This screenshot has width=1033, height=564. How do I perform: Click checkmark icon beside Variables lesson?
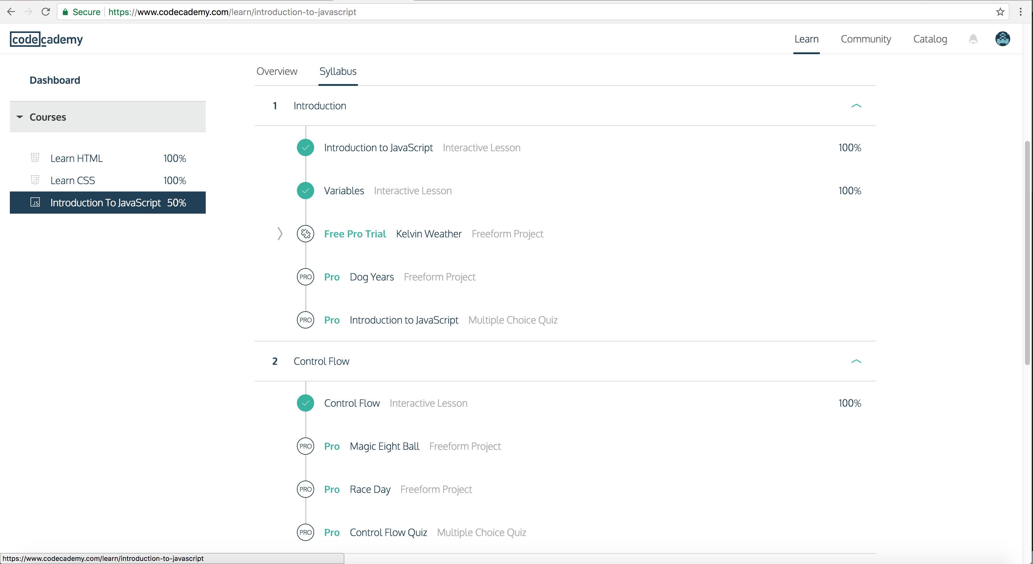coord(306,191)
